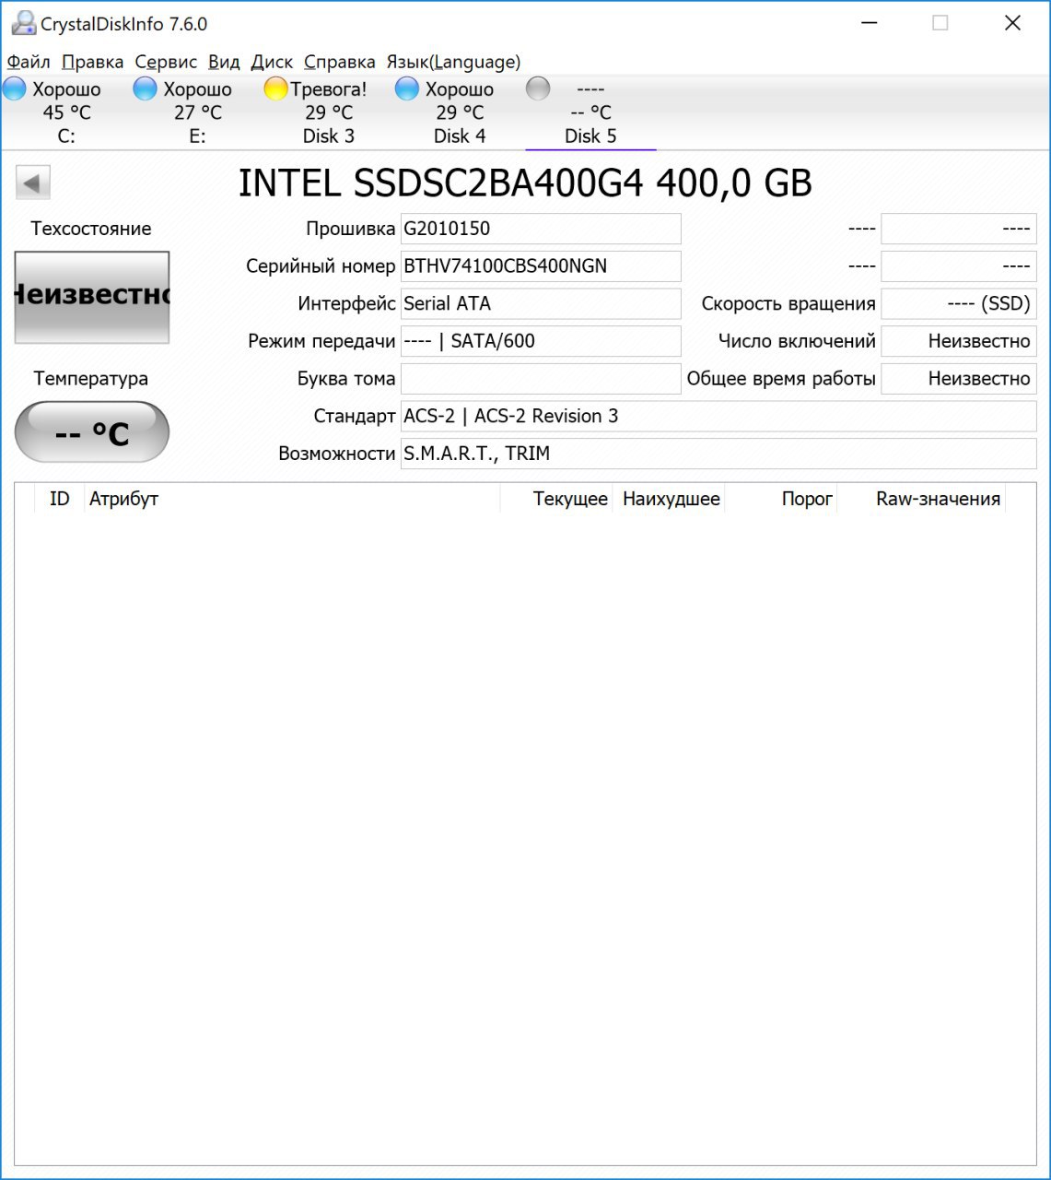This screenshot has width=1051, height=1180.
Task: Select the E: drive tab label
Action: click(x=197, y=136)
